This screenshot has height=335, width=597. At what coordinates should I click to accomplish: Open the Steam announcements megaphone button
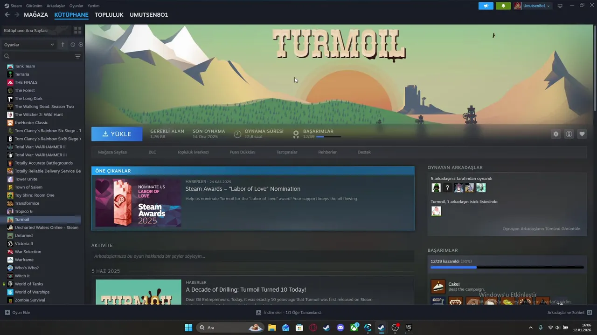coord(486,6)
